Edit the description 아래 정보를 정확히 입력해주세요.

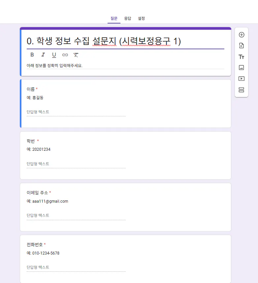[x=125, y=65]
